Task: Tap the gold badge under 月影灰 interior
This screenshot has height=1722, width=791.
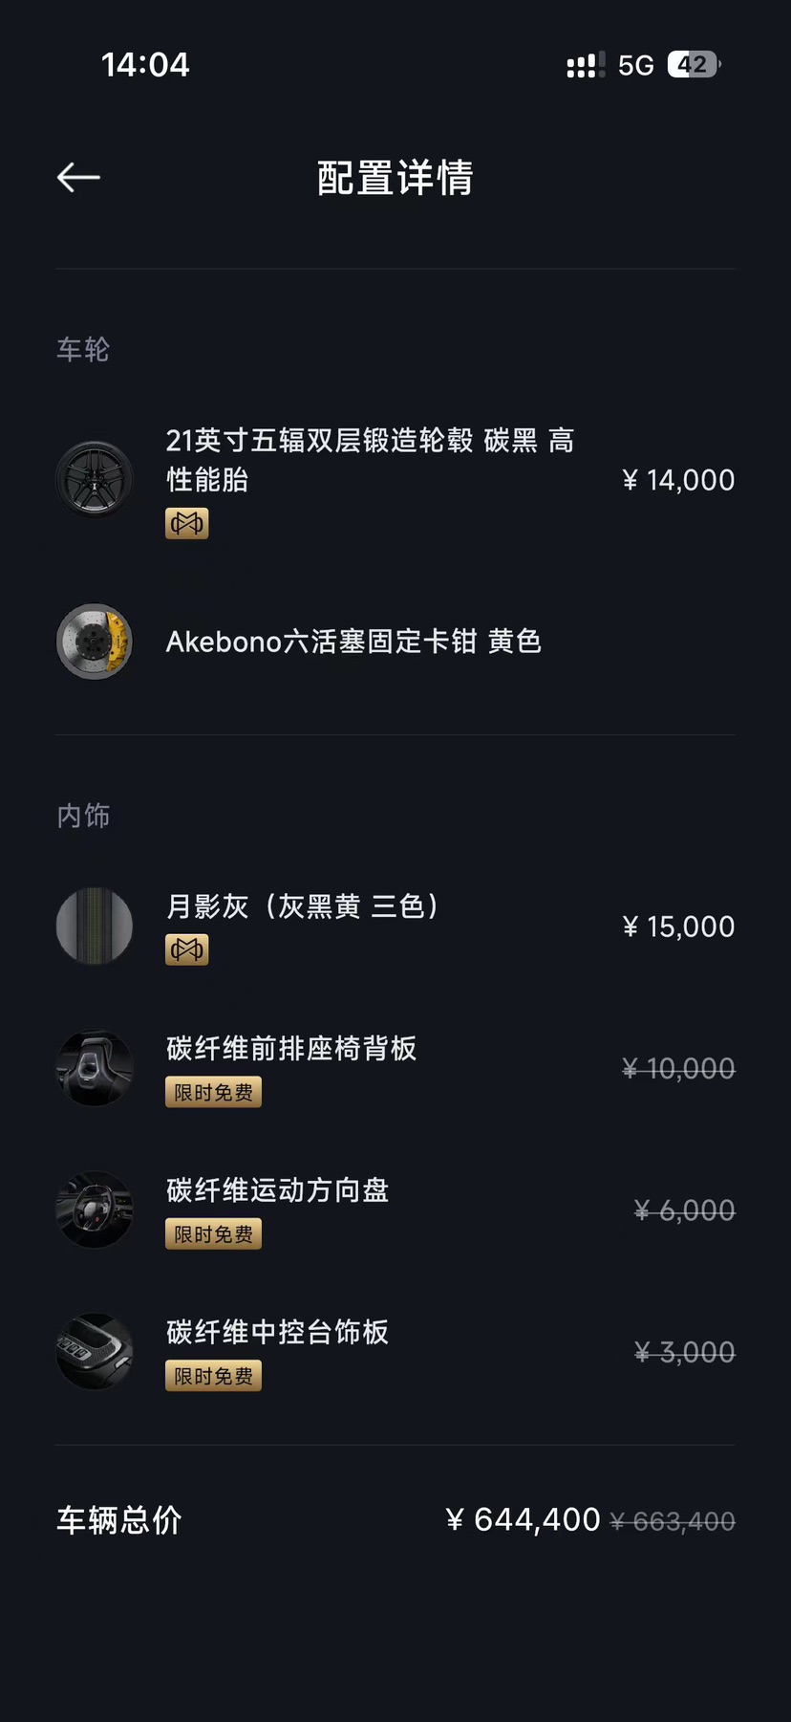Action: (x=186, y=949)
